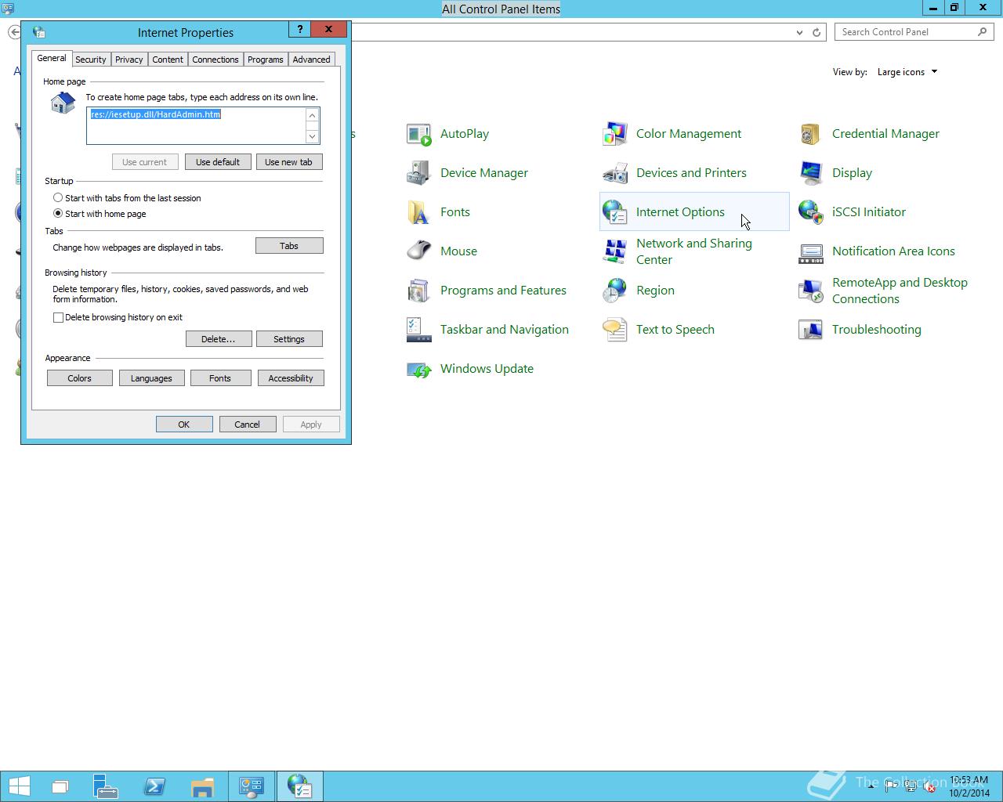This screenshot has height=802, width=1003.
Task: Open the Network and Sharing Center icon
Action: coord(615,251)
